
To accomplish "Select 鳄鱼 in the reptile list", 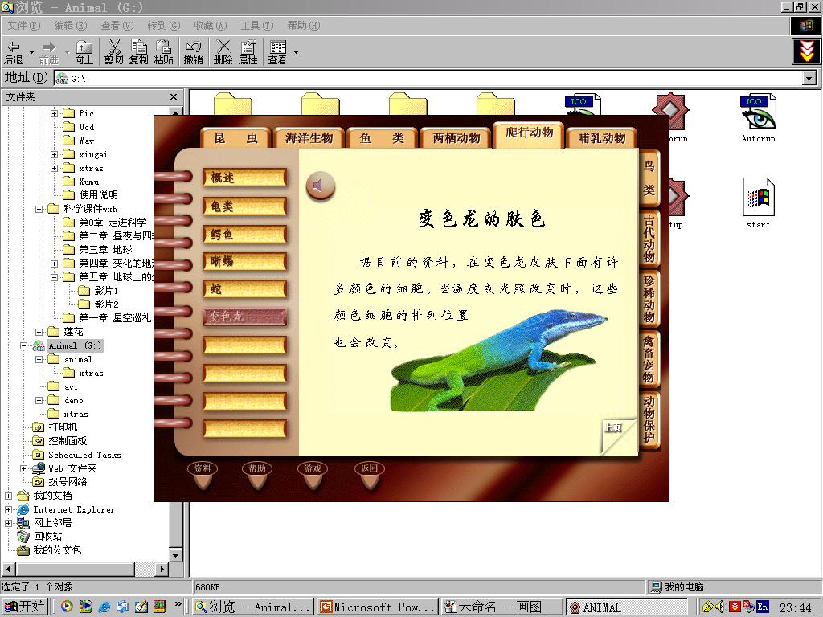I will point(244,235).
